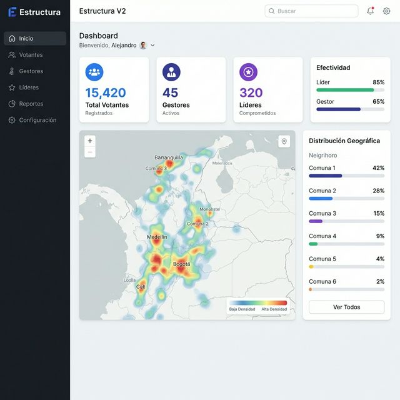The width and height of the screenshot is (400, 400).
Task: Expand the user dropdown chevron
Action: pyautogui.click(x=152, y=46)
